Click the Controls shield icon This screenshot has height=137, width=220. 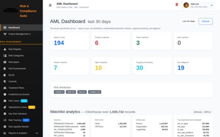pos(5,81)
